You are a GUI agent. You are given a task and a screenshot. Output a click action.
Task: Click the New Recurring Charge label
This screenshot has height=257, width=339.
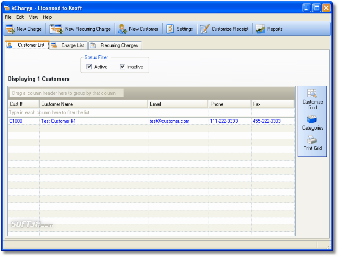point(88,29)
